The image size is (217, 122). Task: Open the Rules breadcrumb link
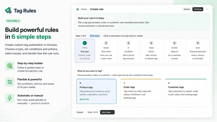click(84, 9)
